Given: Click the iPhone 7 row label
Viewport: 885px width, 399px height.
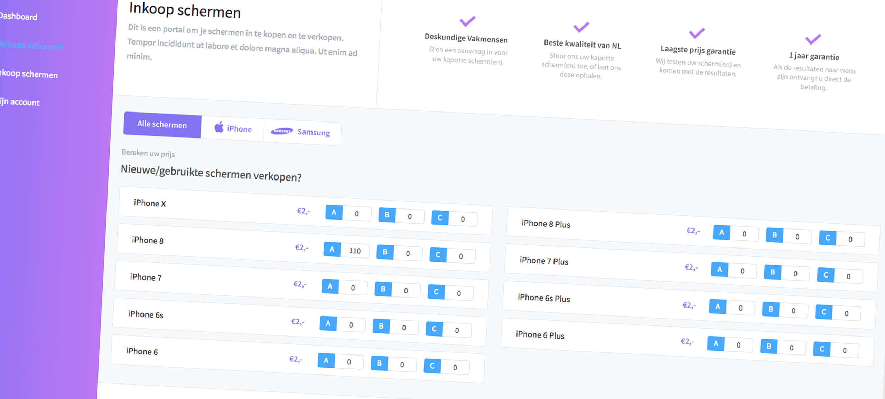Looking at the screenshot, I should tap(146, 277).
